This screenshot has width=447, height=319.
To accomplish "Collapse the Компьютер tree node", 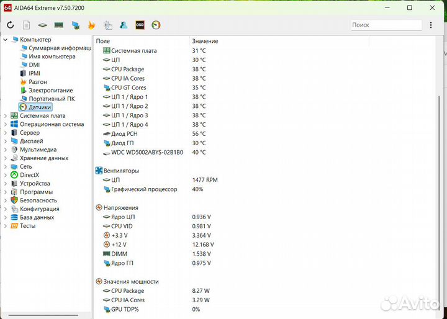I will 6,40.
